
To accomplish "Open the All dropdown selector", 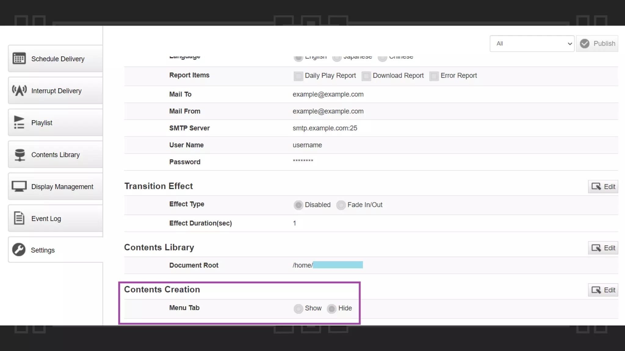I will [532, 44].
